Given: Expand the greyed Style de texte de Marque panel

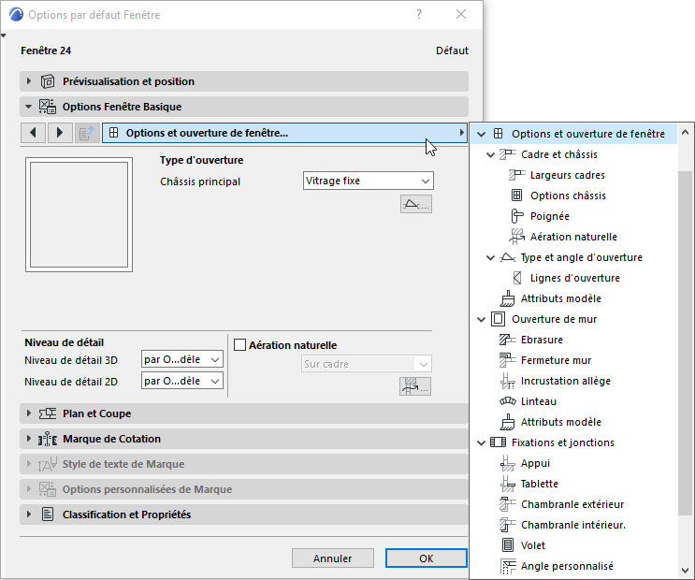Looking at the screenshot, I should pos(29,464).
